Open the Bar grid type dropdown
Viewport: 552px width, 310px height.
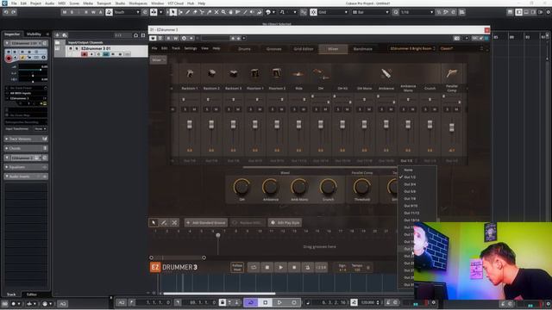[x=370, y=12]
